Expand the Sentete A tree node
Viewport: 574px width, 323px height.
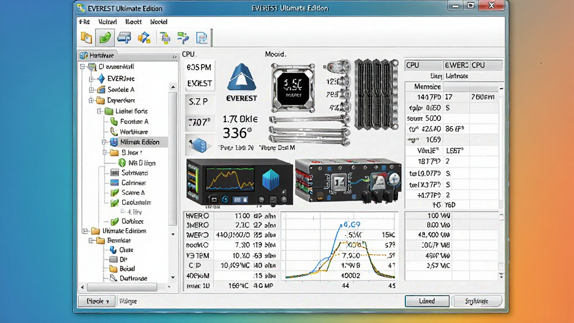coord(91,89)
